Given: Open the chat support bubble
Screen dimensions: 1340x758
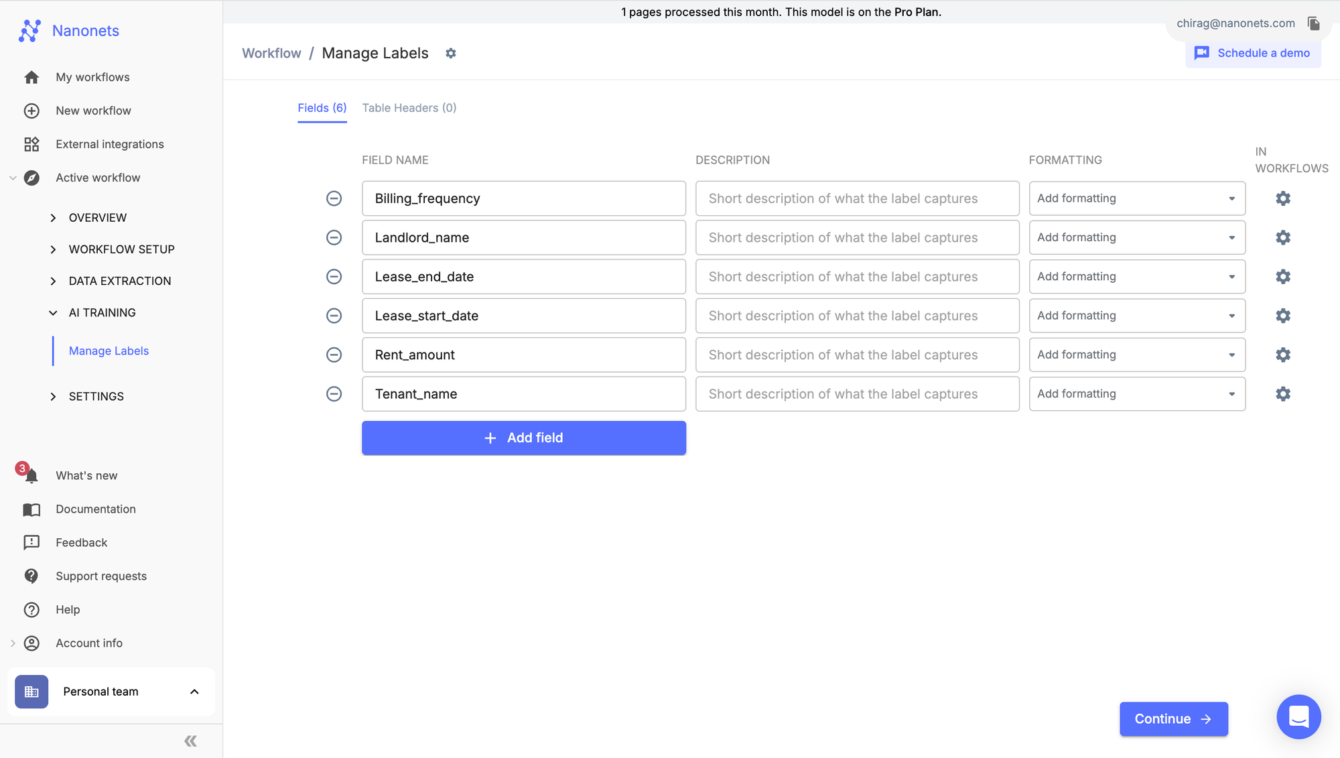Looking at the screenshot, I should pos(1298,717).
